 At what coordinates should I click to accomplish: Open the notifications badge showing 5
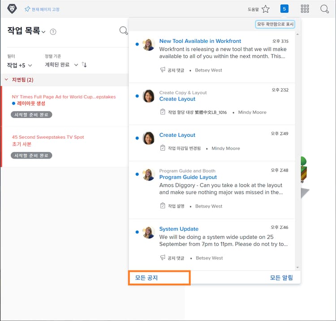click(284, 9)
